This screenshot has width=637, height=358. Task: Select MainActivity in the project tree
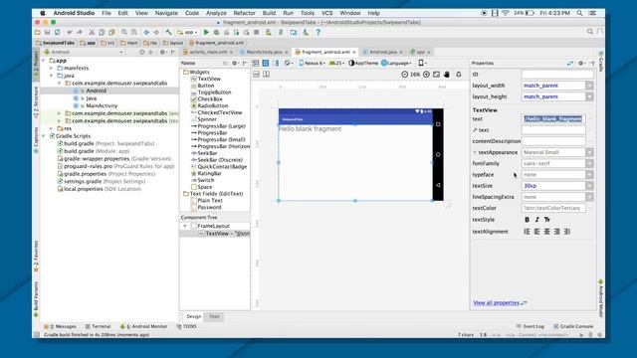(x=102, y=106)
